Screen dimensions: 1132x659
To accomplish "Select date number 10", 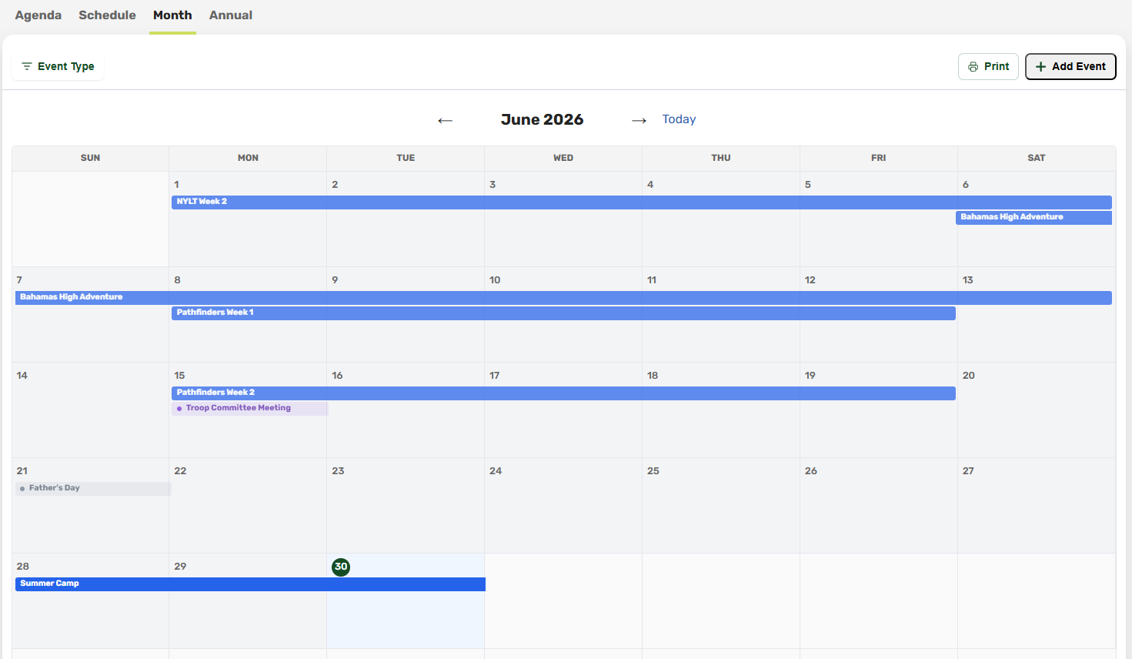I will tap(495, 280).
